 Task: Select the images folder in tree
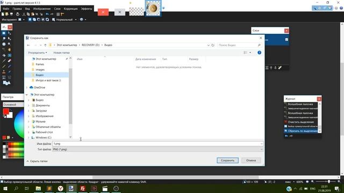pos(40,70)
